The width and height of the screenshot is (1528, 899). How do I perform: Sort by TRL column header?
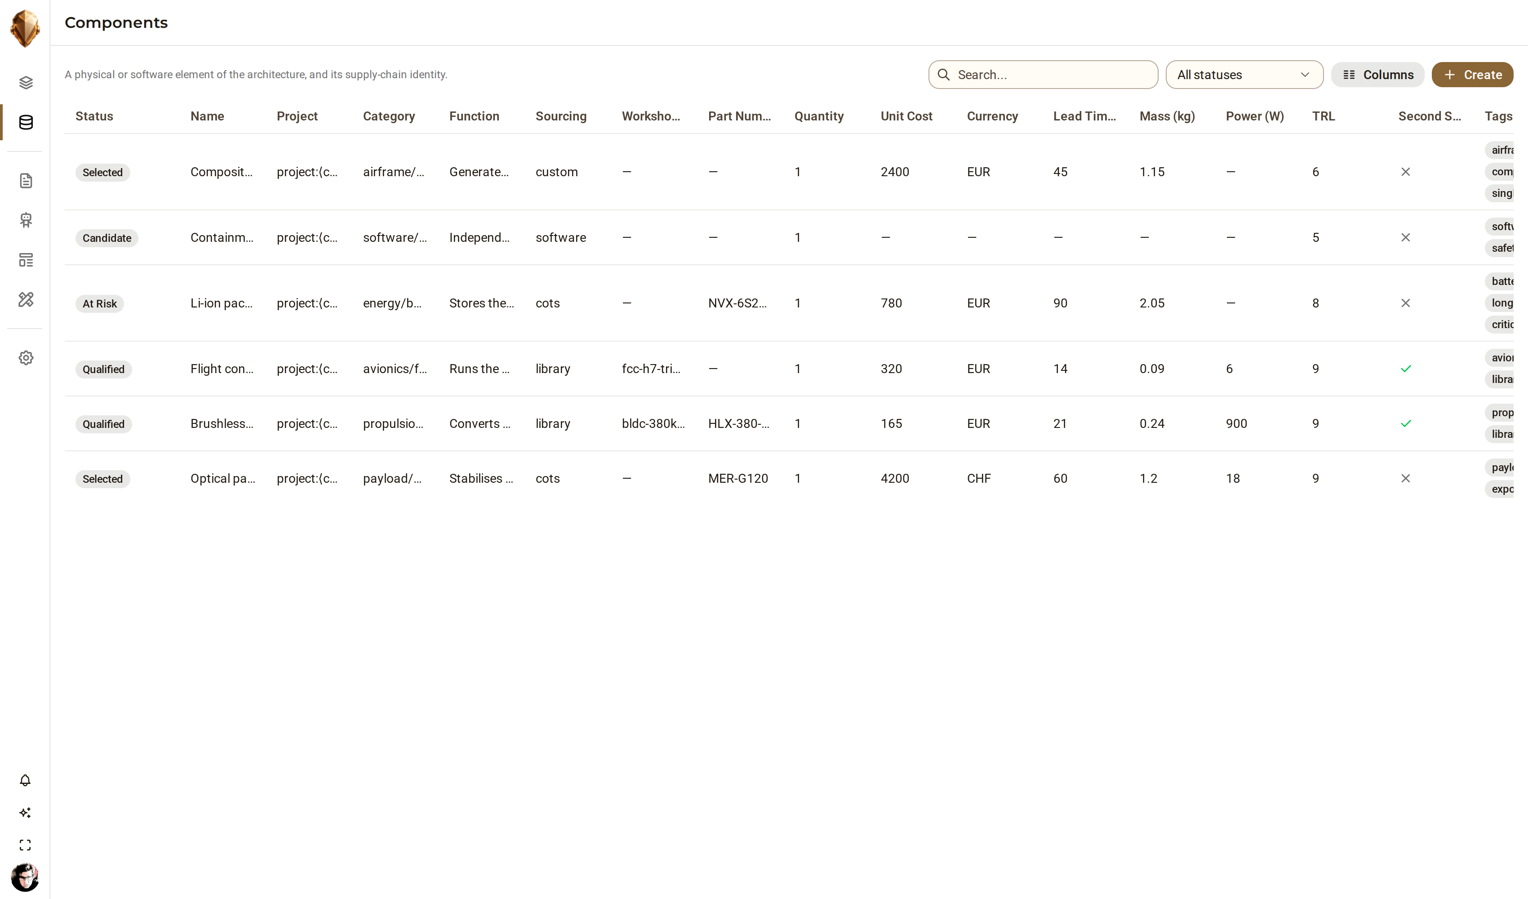click(1323, 116)
